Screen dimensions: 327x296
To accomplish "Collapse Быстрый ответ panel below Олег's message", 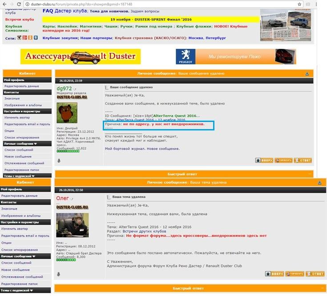I will 323,288.
